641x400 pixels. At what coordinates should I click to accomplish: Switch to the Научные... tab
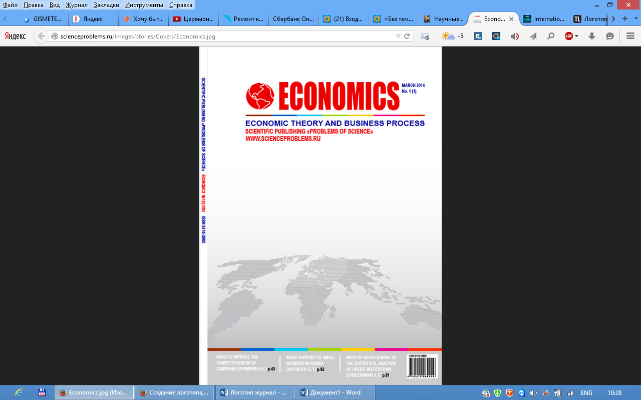point(444,19)
